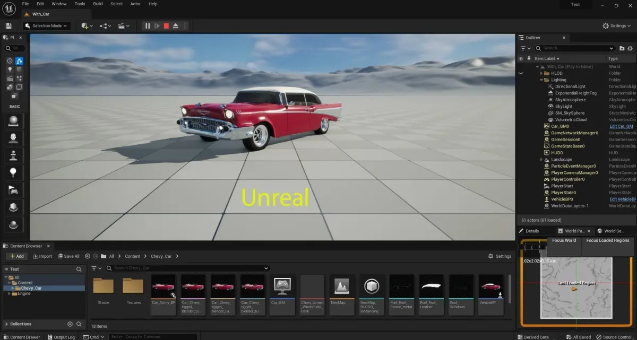Switch to the World Settings tab
Viewport: 637px width, 340px height.
[x=612, y=231]
